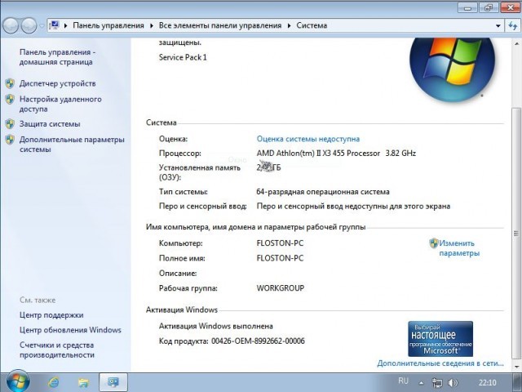
Task: Click Show desktop button at taskbar end
Action: (516, 383)
